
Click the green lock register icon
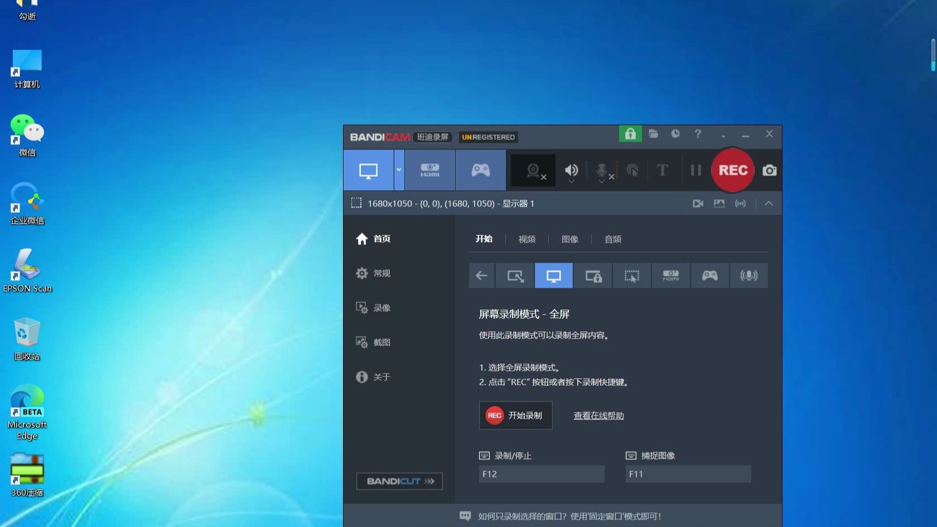pyautogui.click(x=630, y=134)
